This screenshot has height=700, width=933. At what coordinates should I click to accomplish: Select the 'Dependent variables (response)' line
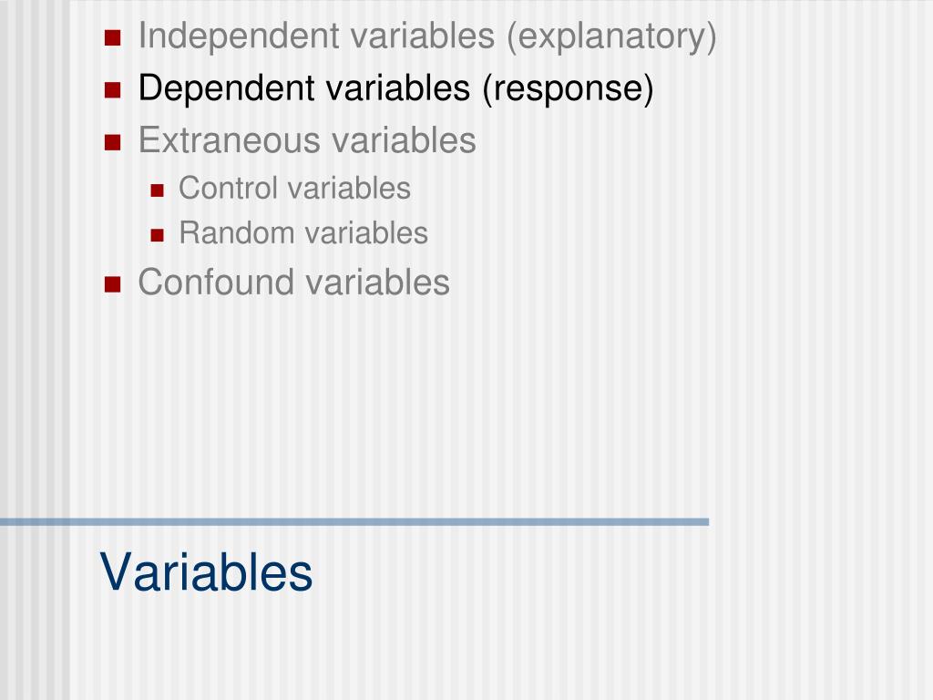[x=395, y=88]
